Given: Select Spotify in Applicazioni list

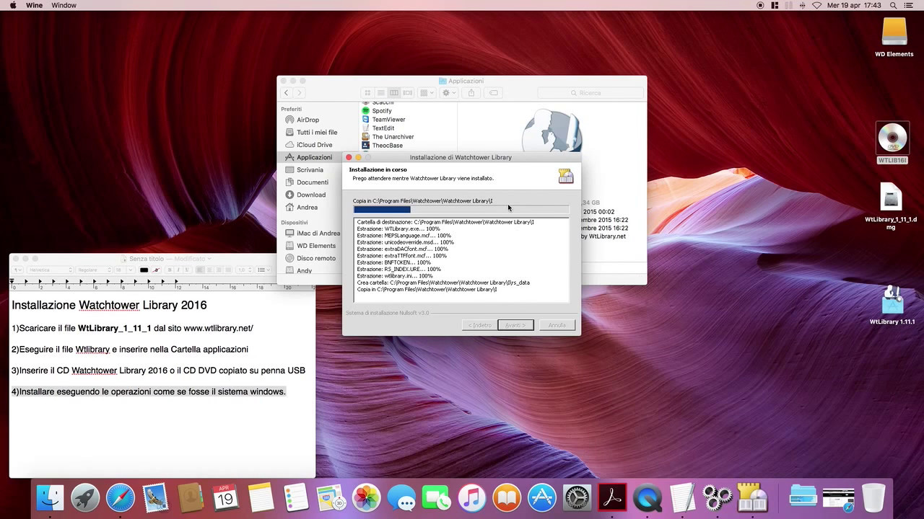Looking at the screenshot, I should point(382,111).
